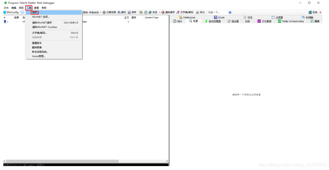Click the QuickExec command box
The height and width of the screenshot is (170, 329).
pyautogui.click(x=86, y=165)
